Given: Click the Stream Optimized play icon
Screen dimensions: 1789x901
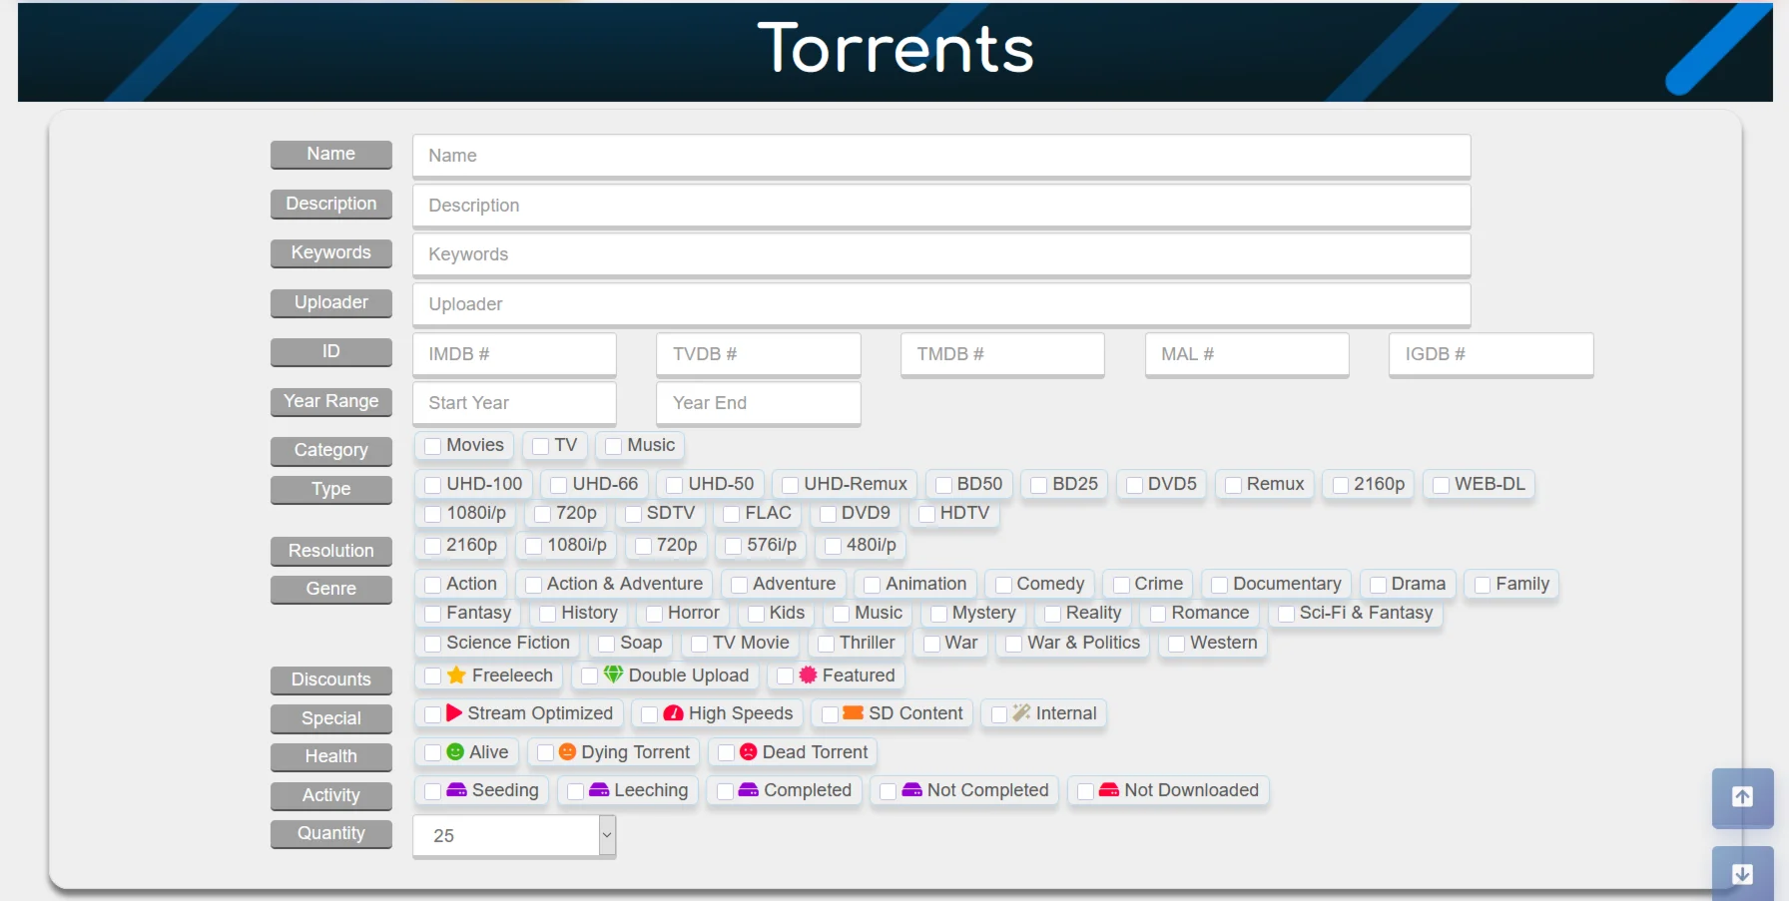Looking at the screenshot, I should pos(454,713).
